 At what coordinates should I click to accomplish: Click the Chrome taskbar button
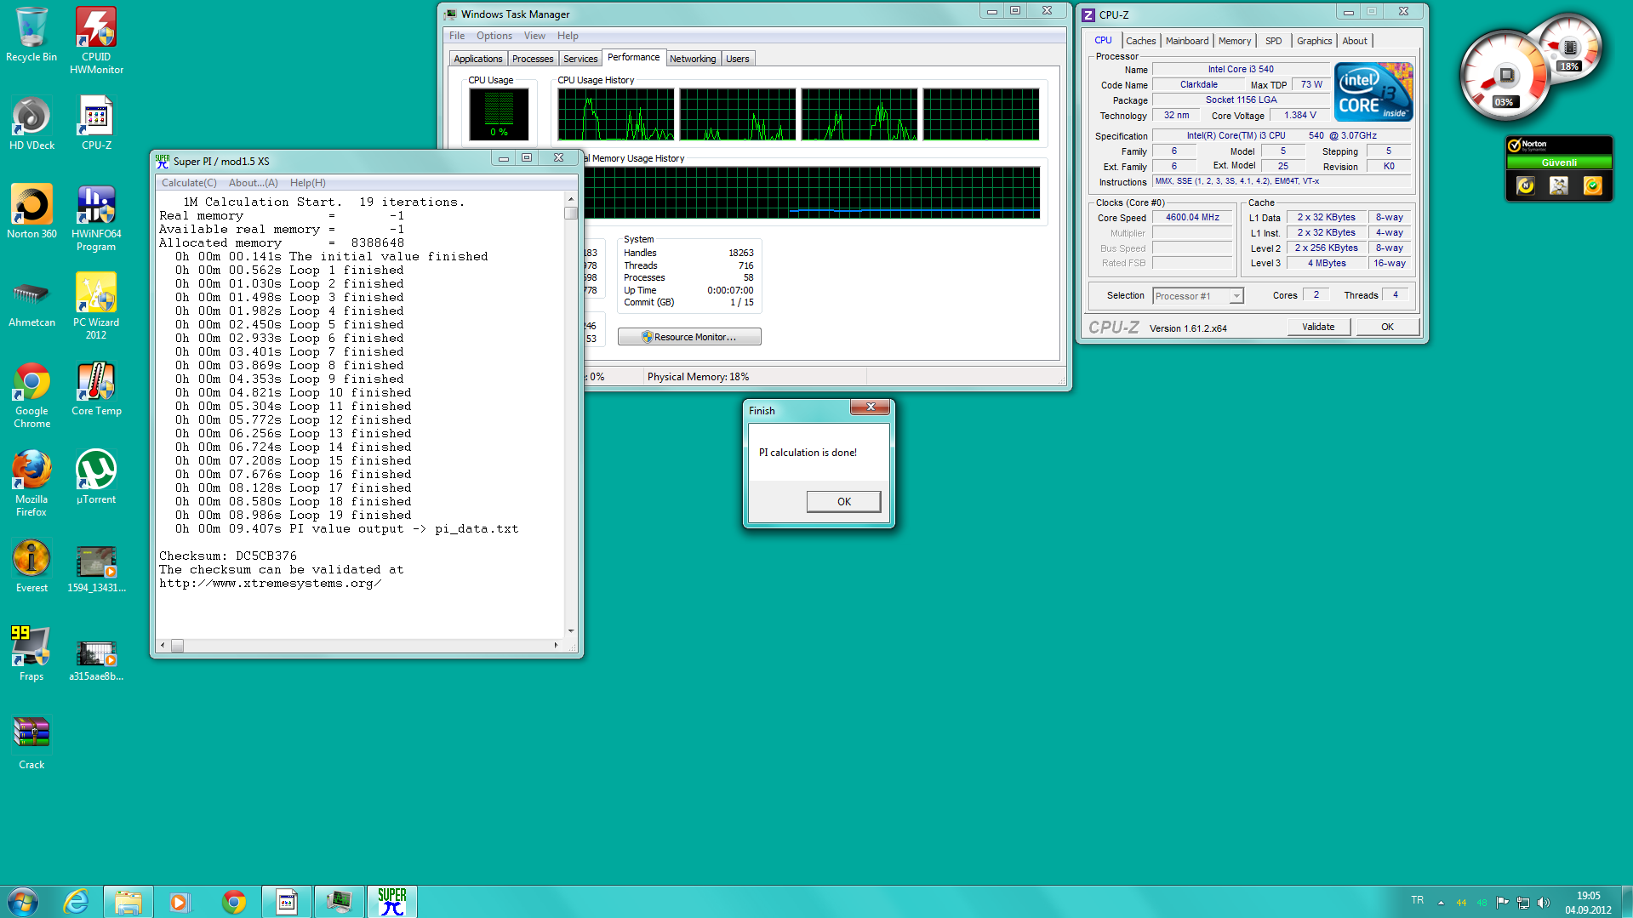pos(234,902)
